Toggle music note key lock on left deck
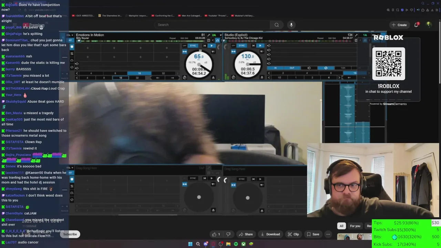The image size is (441, 248). [217, 40]
